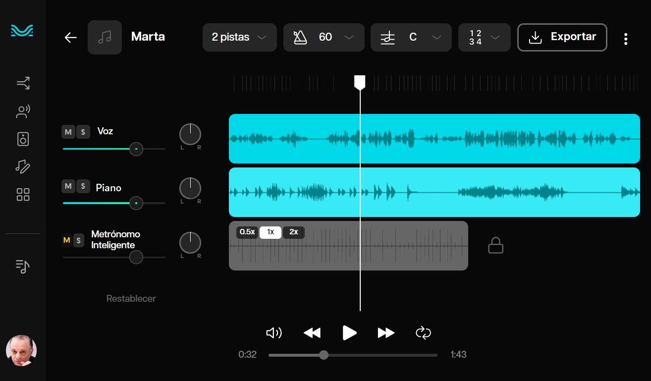The image size is (651, 381).
Task: Click the key pitch icon beside C
Action: 388,38
